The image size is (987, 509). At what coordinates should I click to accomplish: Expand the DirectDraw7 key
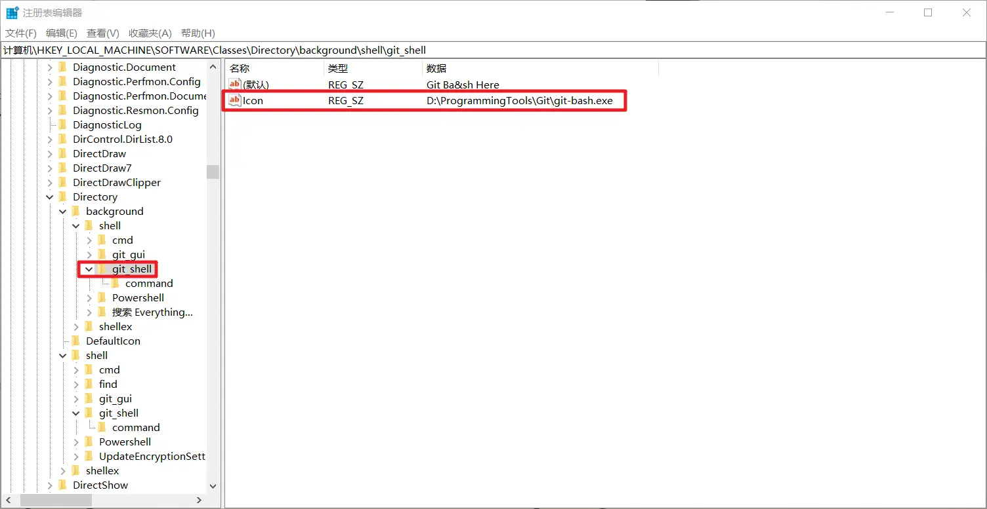coord(50,168)
